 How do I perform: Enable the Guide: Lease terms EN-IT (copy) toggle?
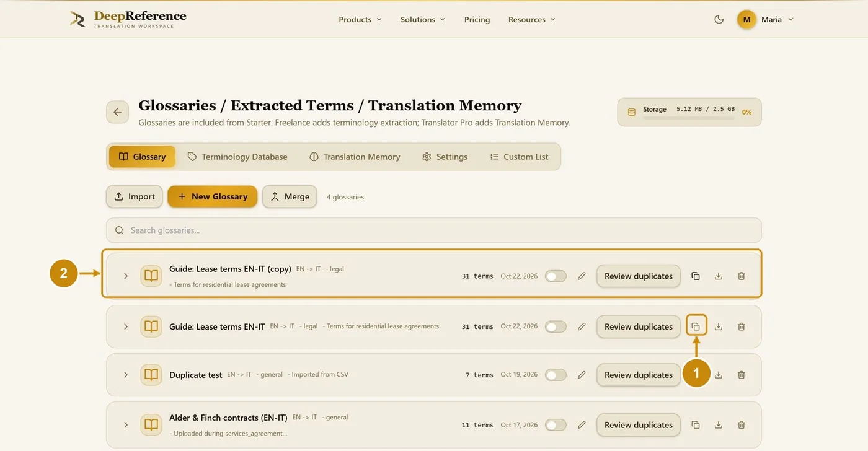click(556, 276)
